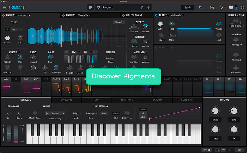
Task: Open the Poly 8 voice mode dropdown
Action: tap(77, 113)
